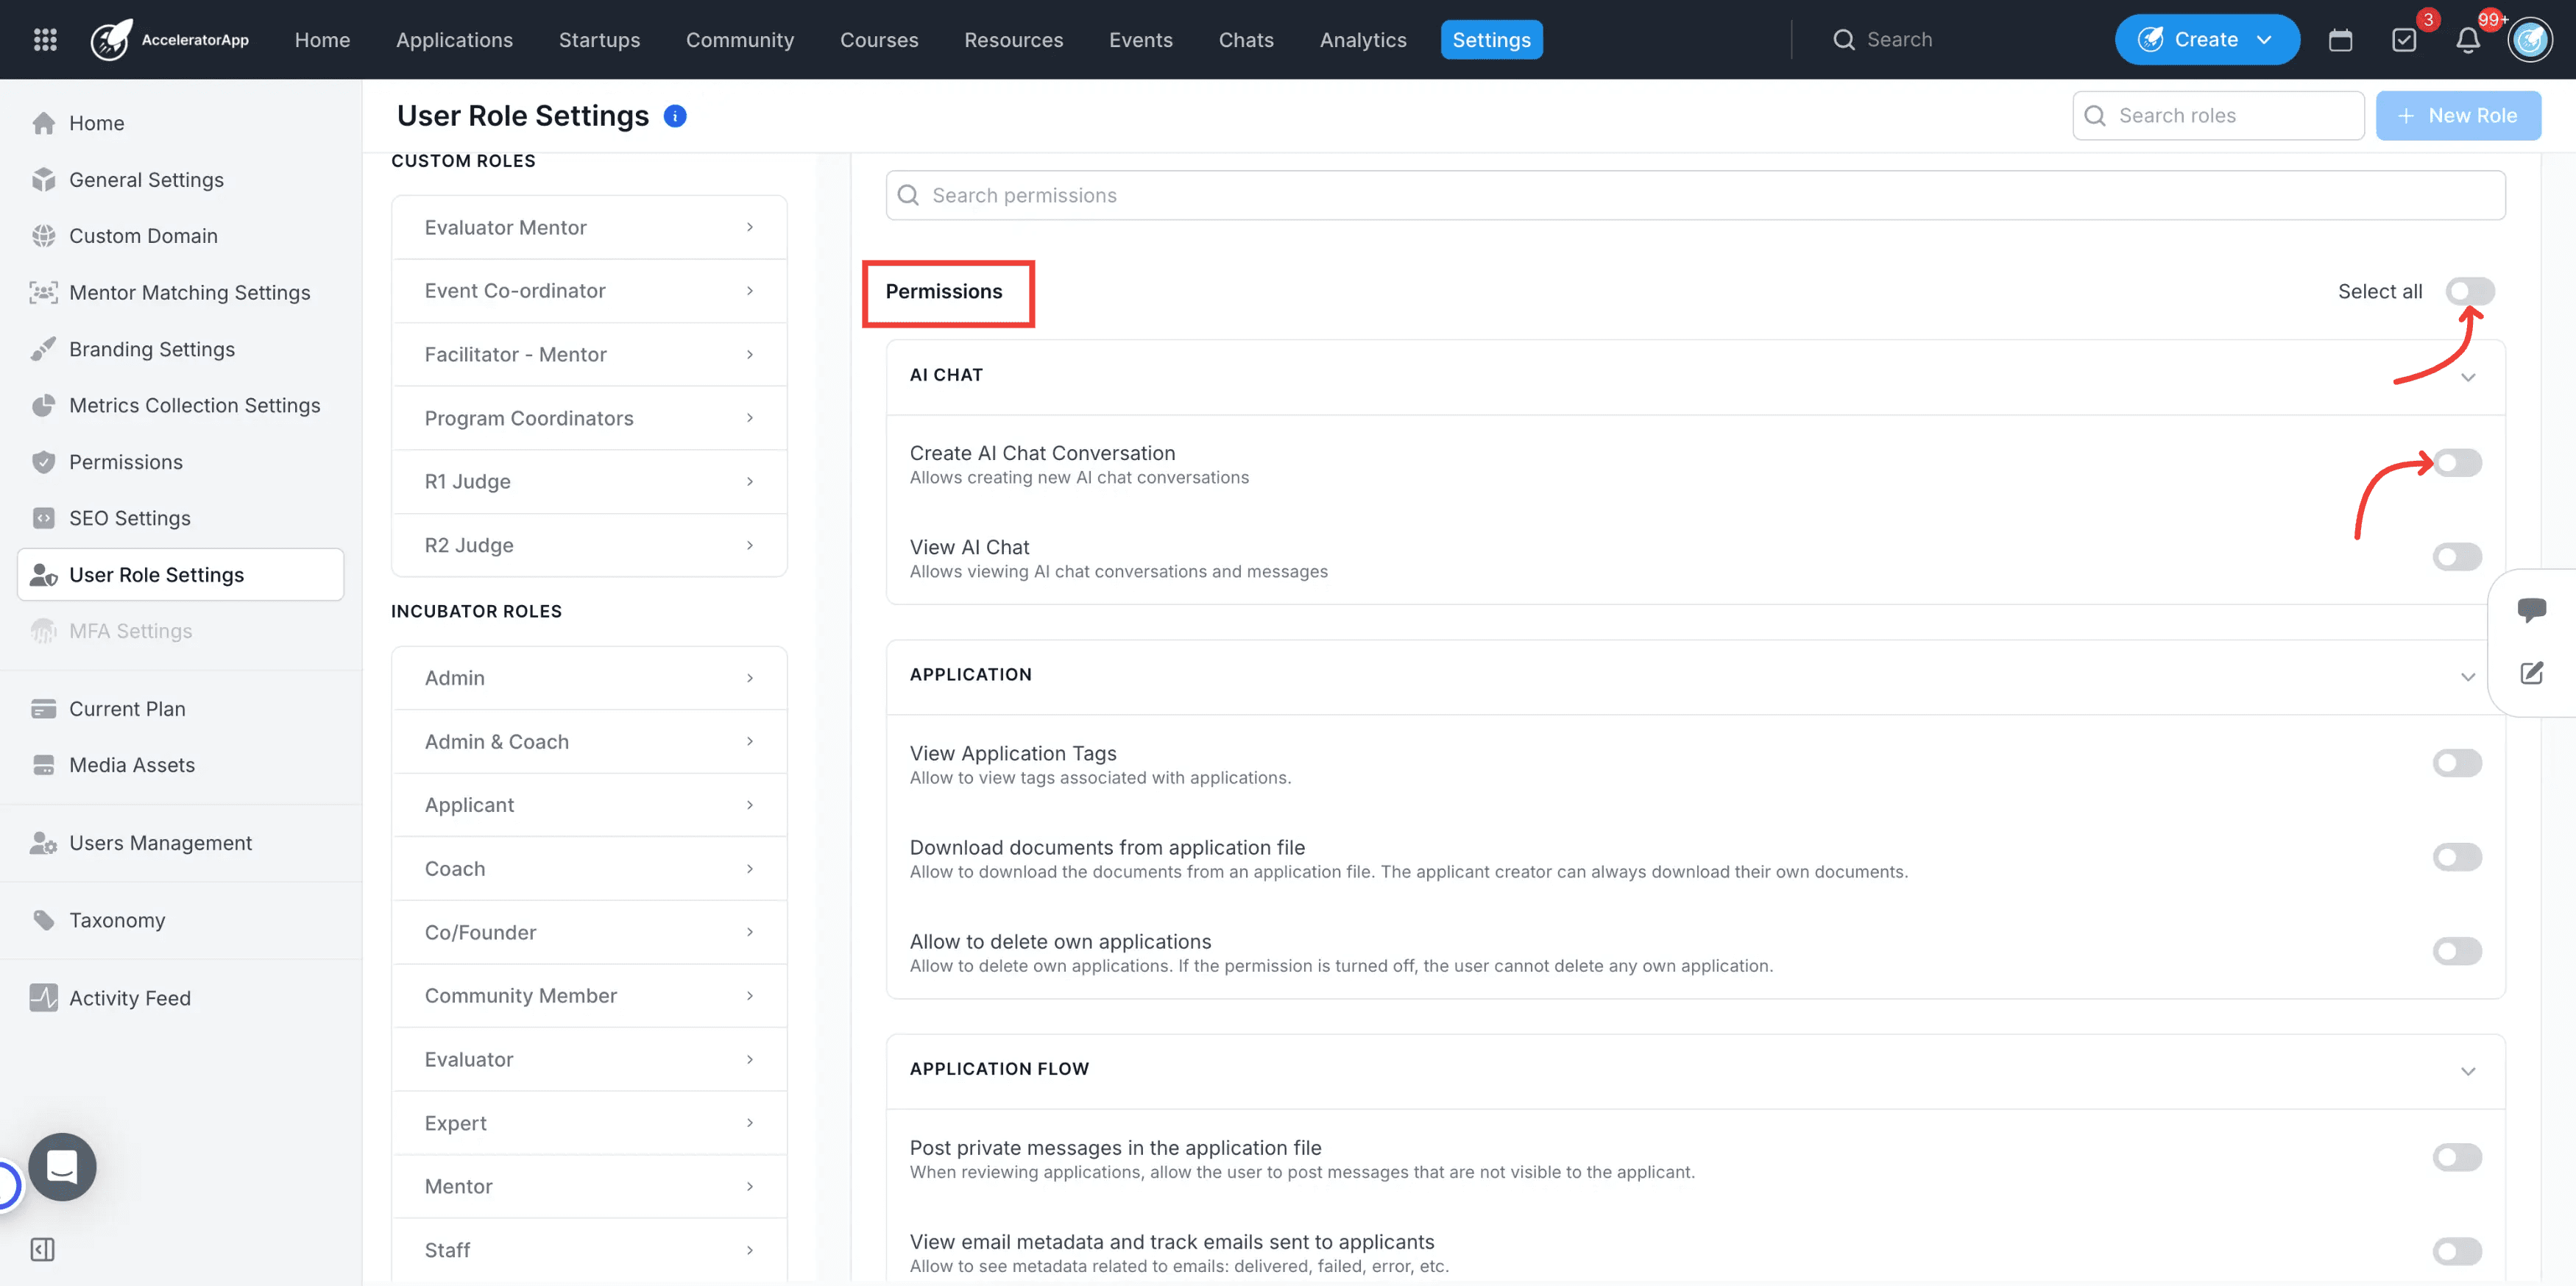Click the edit note side panel icon
This screenshot has height=1286, width=2576.
(2531, 673)
